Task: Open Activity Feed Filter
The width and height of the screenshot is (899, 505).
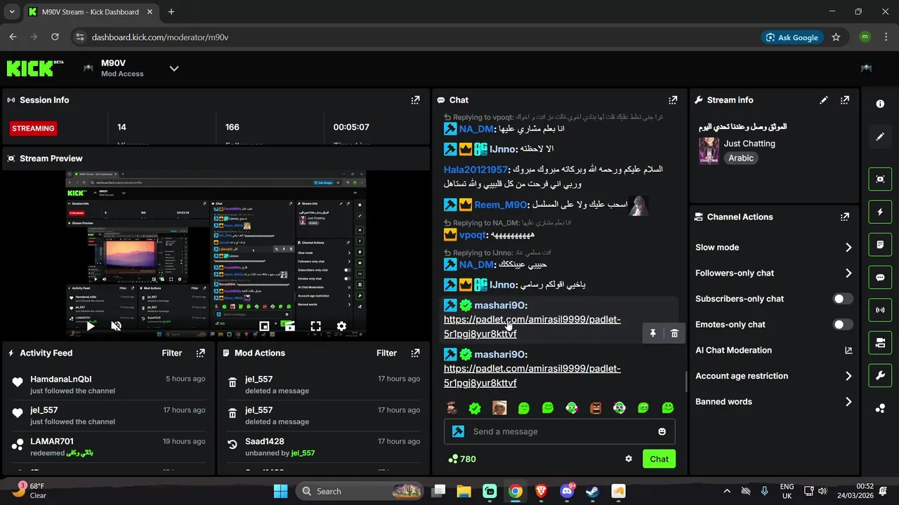Action: [x=172, y=353]
